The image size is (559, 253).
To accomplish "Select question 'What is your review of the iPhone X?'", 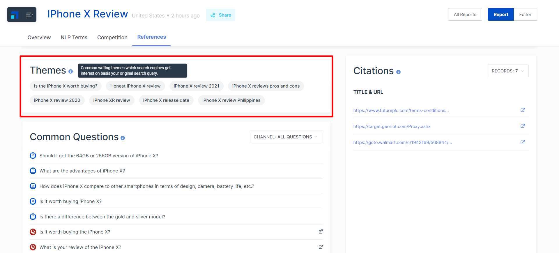I will coord(80,247).
